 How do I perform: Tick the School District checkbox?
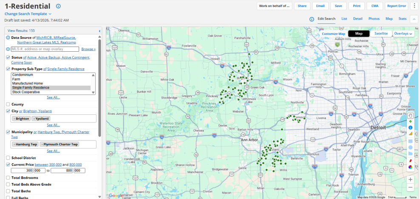[x=9, y=158]
